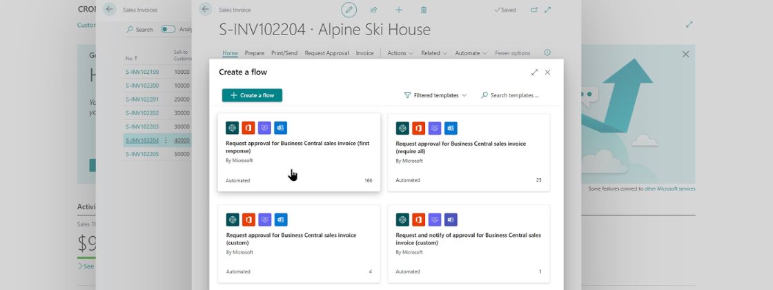
Task: Click the 40000 customer cell
Action: 182,141
